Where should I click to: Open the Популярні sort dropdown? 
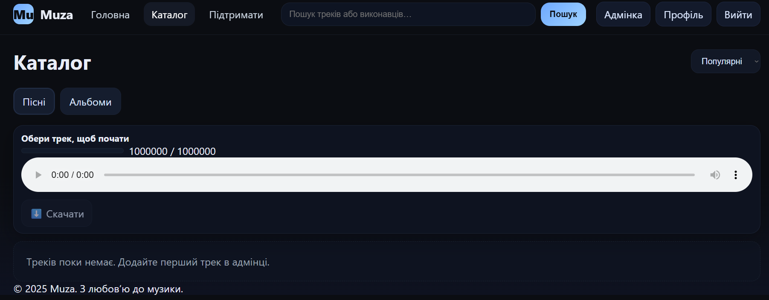(x=725, y=61)
